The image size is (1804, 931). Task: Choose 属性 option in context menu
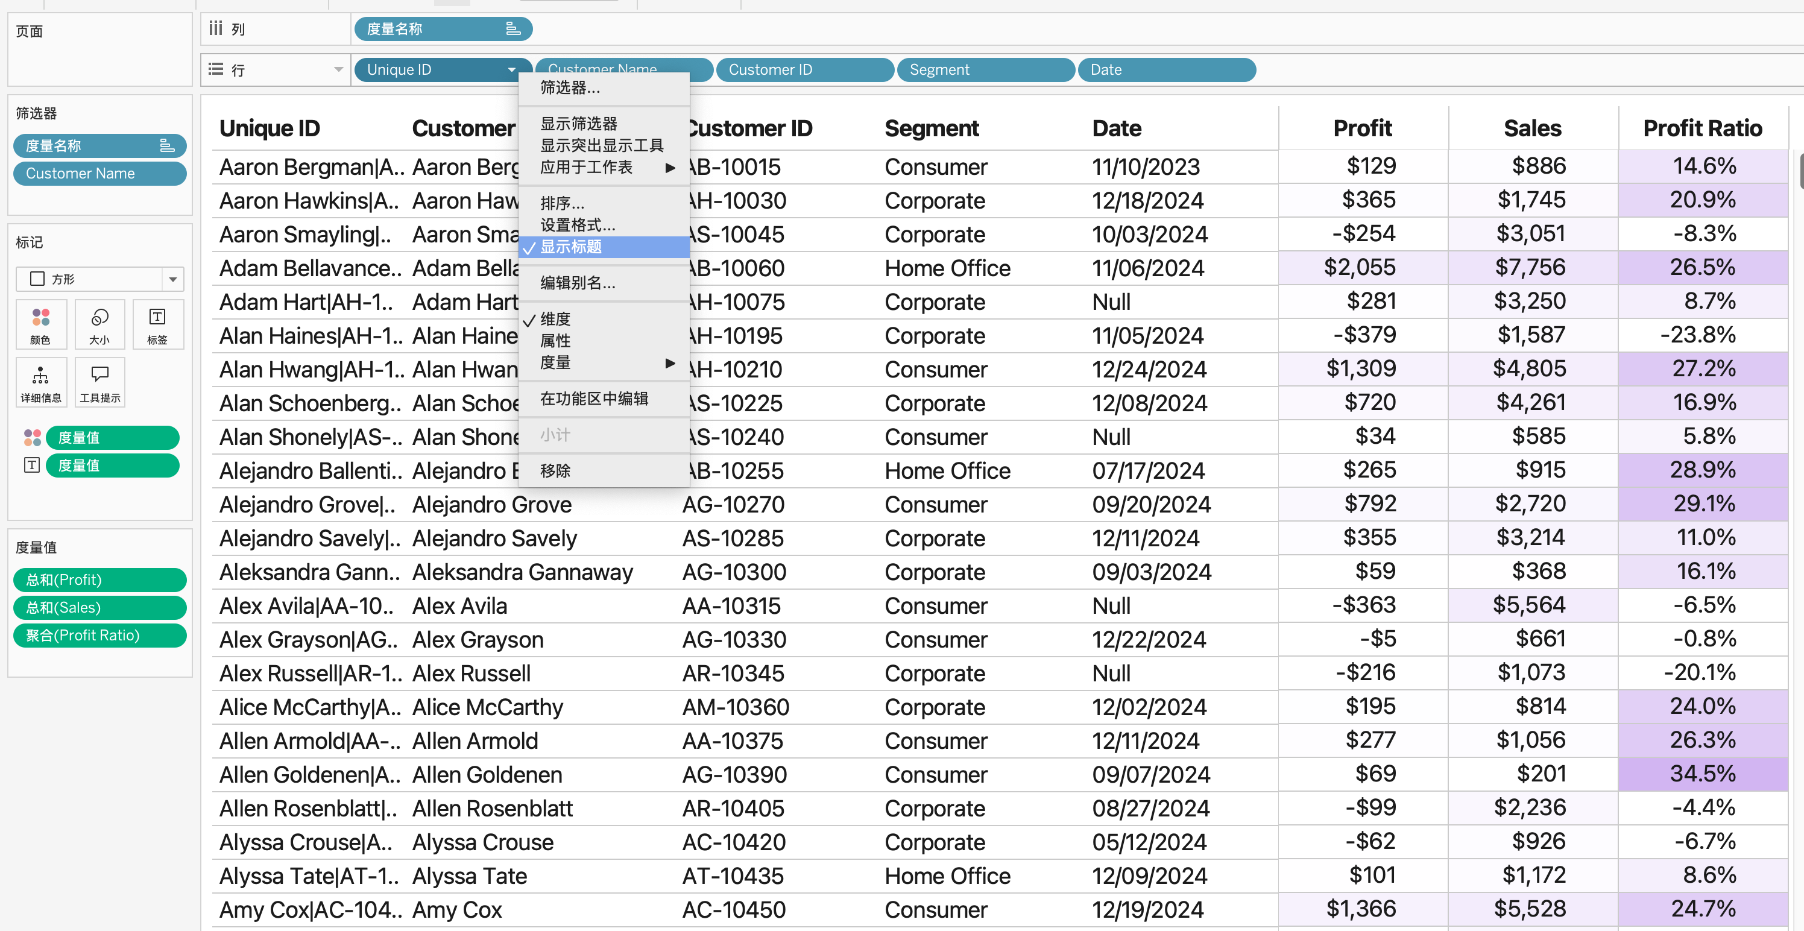click(x=555, y=341)
